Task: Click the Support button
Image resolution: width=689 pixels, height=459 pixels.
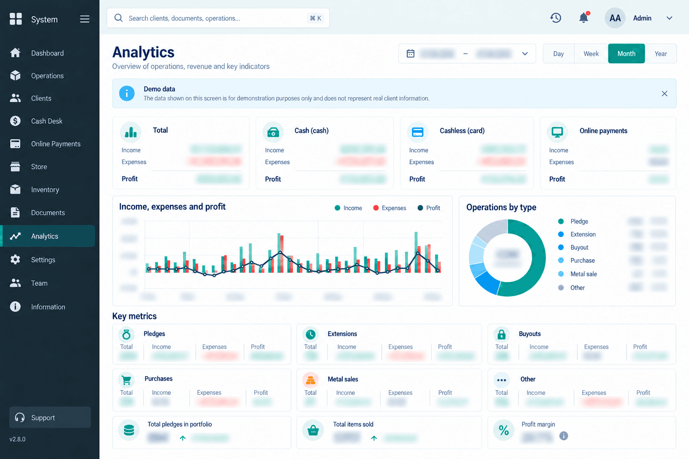Action: [x=50, y=417]
